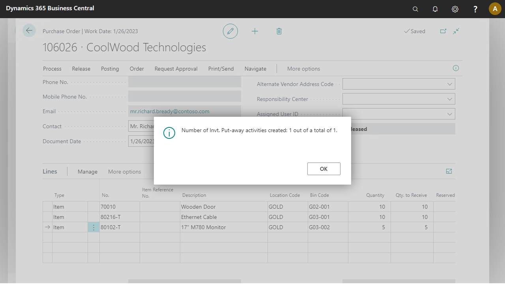Expand Responsibility Center dropdown
Viewport: 505px width, 284px height.
click(x=450, y=99)
